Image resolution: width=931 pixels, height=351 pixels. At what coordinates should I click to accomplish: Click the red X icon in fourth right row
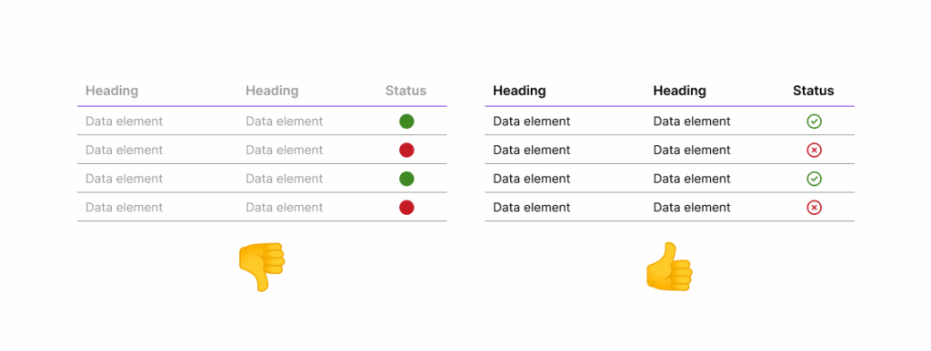pyautogui.click(x=814, y=207)
